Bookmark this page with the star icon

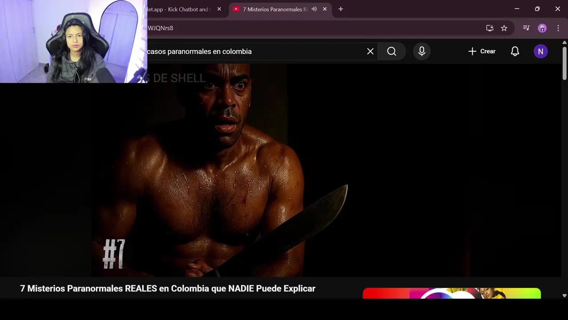point(504,28)
